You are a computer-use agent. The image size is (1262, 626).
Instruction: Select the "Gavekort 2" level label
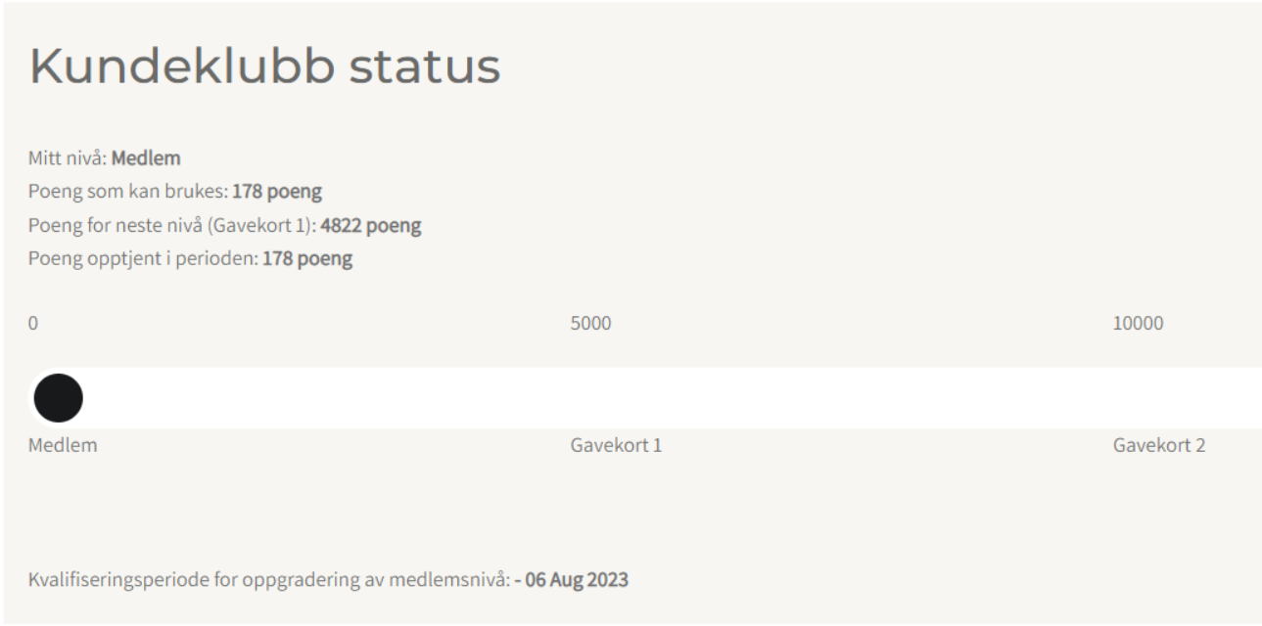(1159, 446)
